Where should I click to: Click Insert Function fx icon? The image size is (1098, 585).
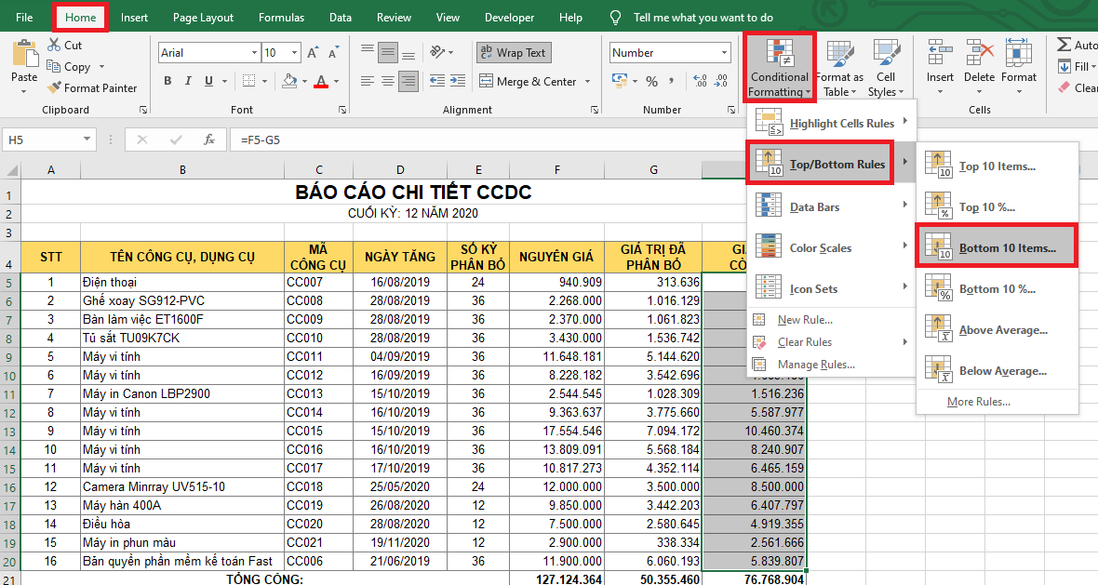click(x=210, y=140)
